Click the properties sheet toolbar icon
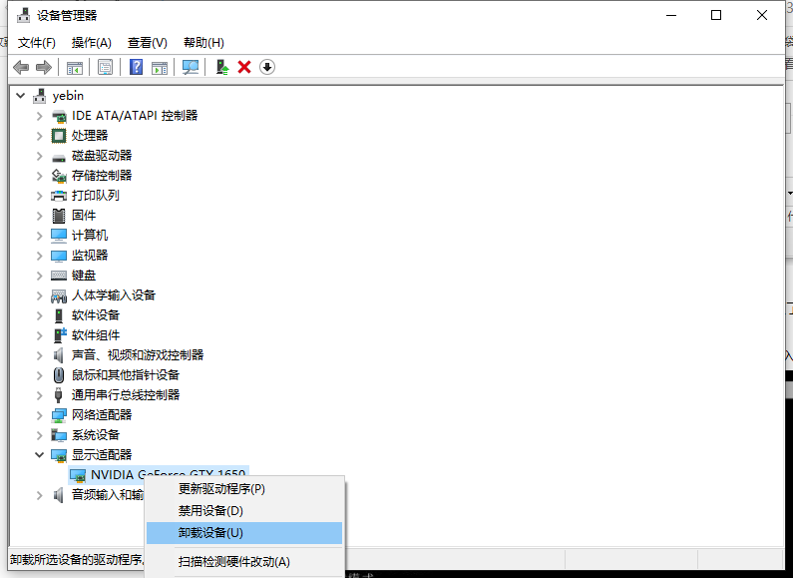Image resolution: width=793 pixels, height=578 pixels. point(105,67)
